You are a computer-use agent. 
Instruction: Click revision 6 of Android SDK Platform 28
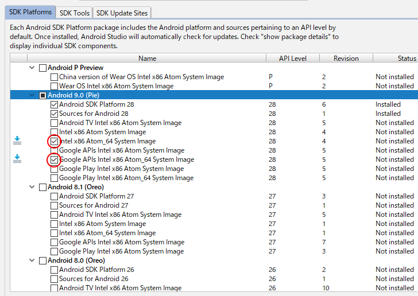coord(324,104)
